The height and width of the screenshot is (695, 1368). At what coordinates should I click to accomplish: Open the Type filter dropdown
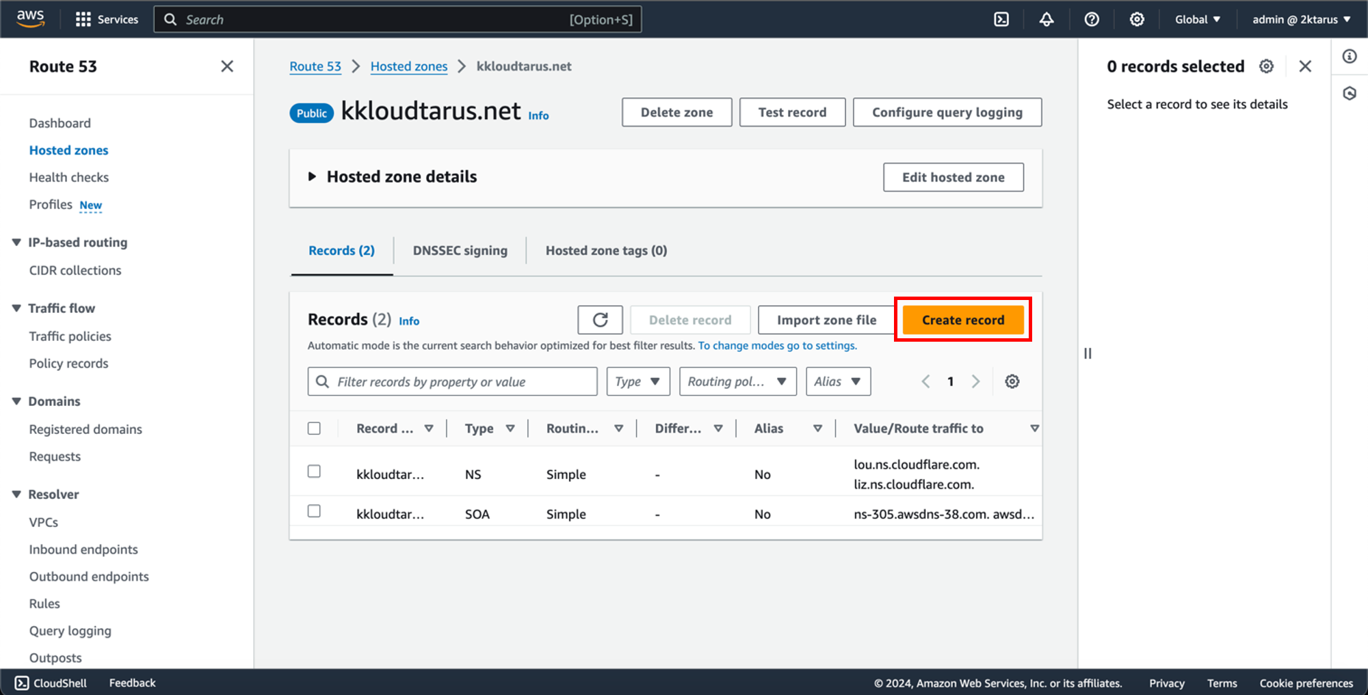[x=638, y=381]
